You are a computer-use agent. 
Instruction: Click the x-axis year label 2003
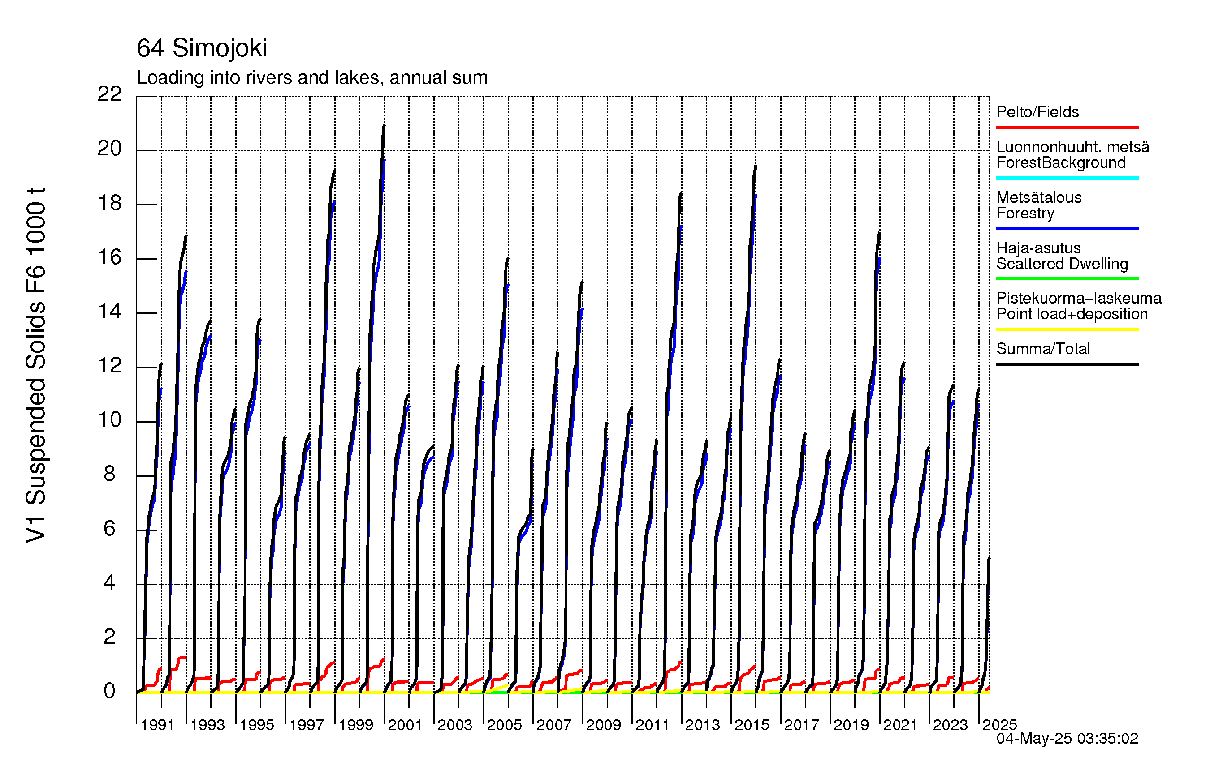click(455, 725)
